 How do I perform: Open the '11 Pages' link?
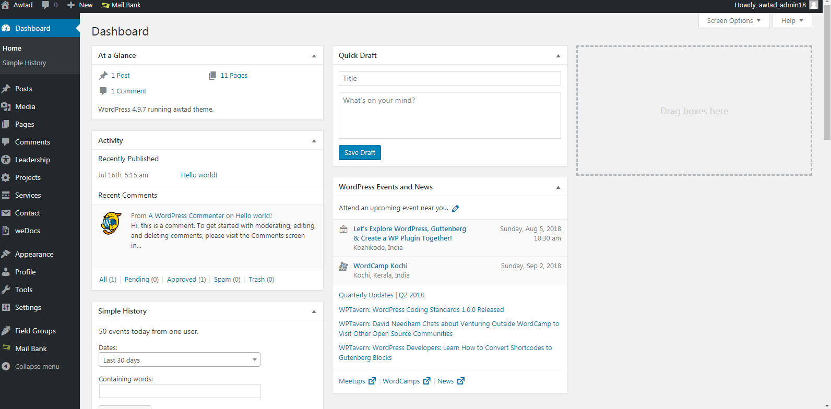tap(234, 76)
